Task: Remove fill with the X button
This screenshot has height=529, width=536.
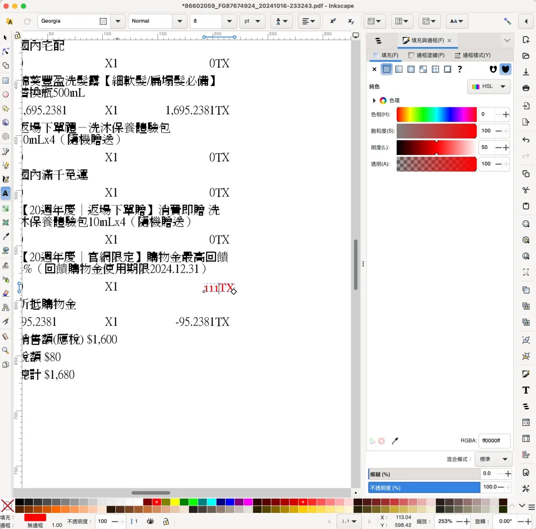Action: pyautogui.click(x=374, y=69)
